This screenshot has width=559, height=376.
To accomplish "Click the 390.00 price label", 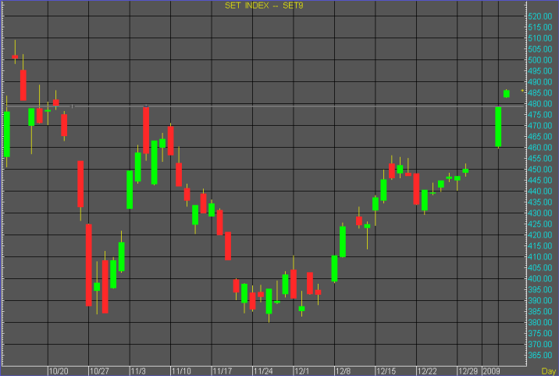I will (x=540, y=301).
